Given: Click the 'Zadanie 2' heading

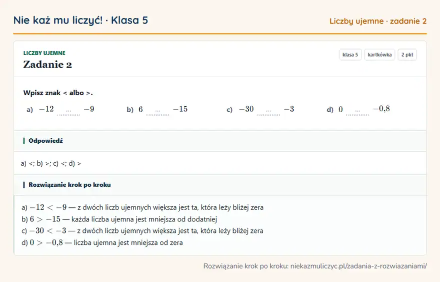Looking at the screenshot, I should click(x=47, y=65).
